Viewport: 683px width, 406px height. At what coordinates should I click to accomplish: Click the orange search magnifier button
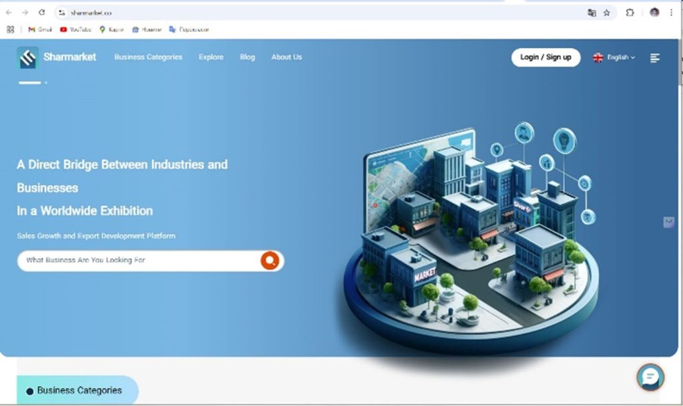269,261
